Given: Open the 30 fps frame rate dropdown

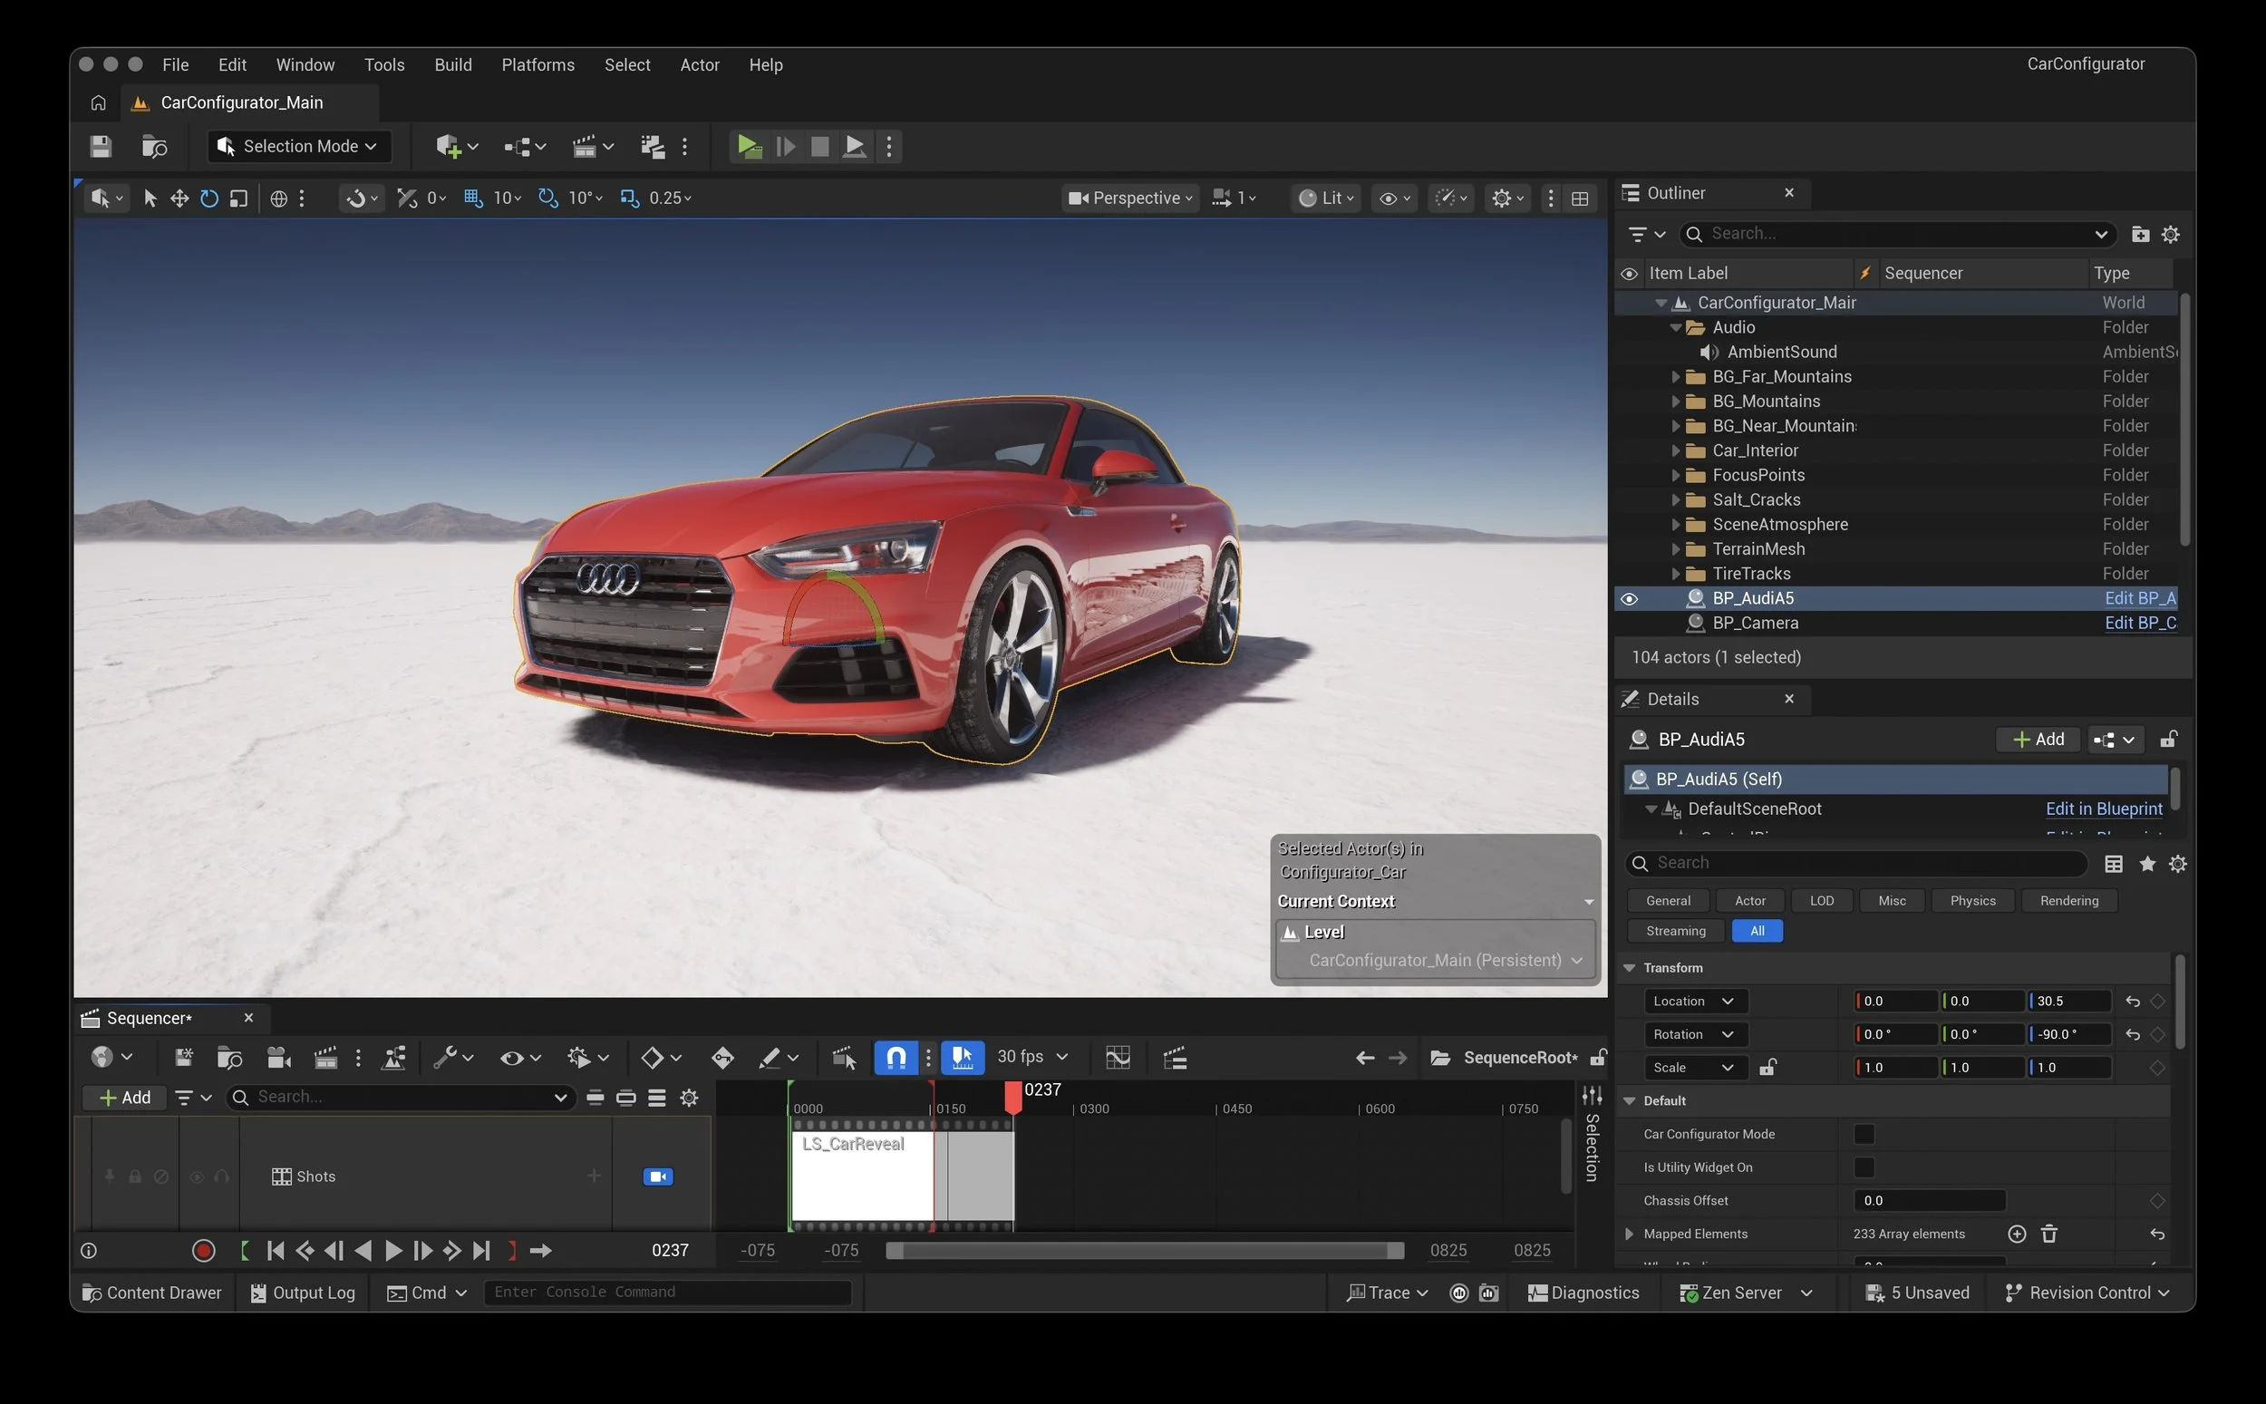Looking at the screenshot, I should pos(1032,1058).
